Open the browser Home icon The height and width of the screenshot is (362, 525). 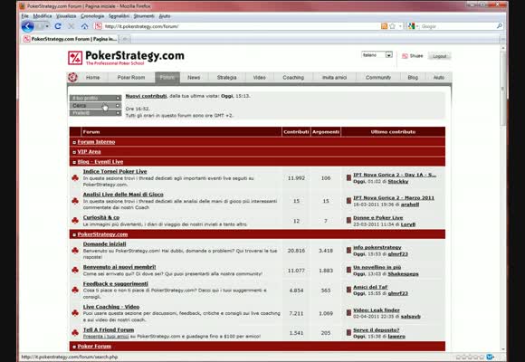[x=84, y=26]
